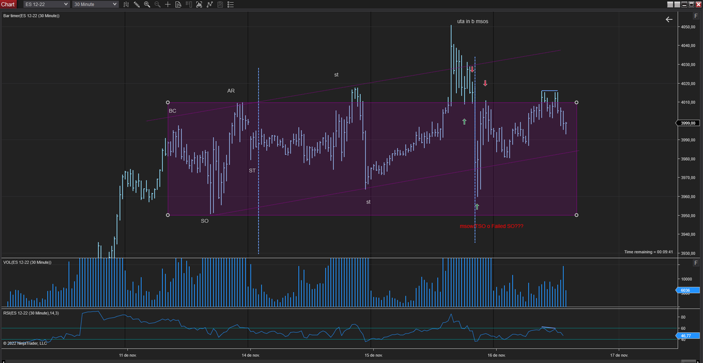Open the Indicators dialog
Image resolution: width=703 pixels, height=363 pixels.
[199, 4]
